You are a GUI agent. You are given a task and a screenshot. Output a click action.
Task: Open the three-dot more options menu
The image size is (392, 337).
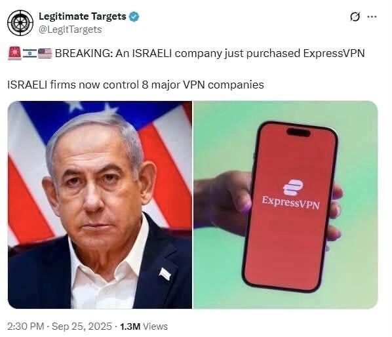(x=372, y=17)
